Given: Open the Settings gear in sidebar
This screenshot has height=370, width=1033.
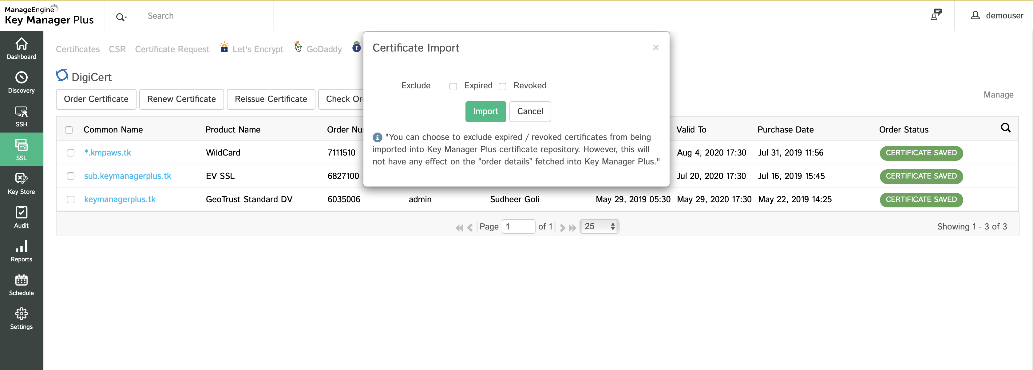Looking at the screenshot, I should coord(21,318).
